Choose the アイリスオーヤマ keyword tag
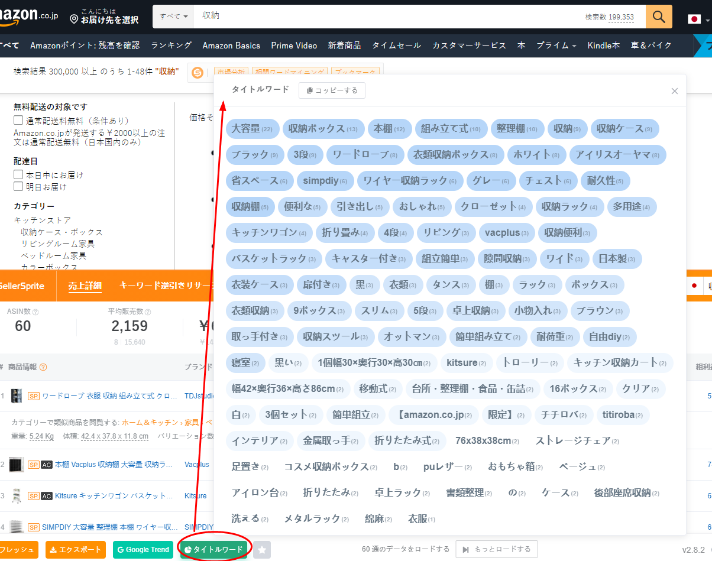 tap(618, 155)
